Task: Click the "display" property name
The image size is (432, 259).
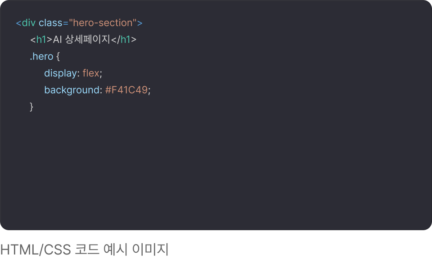Action: coord(60,73)
